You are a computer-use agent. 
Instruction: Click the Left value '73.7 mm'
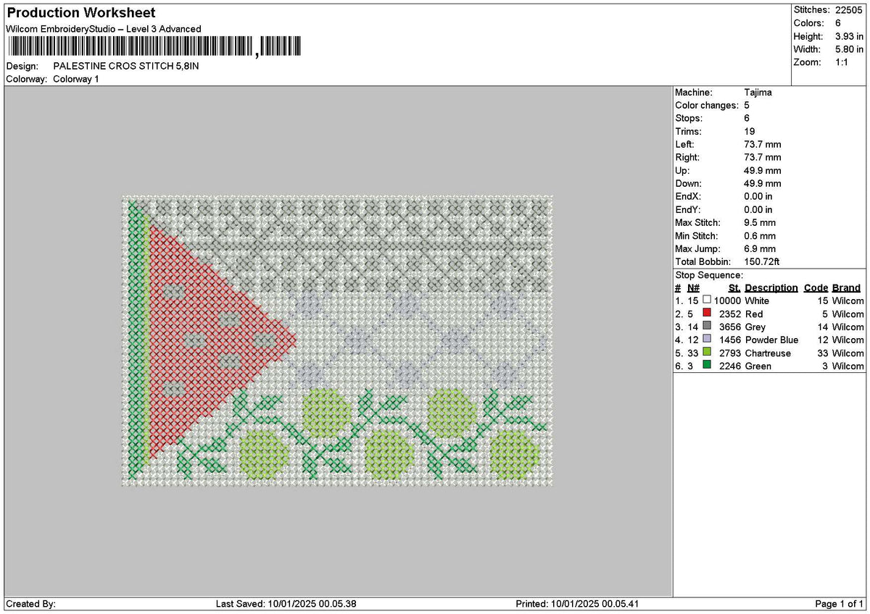763,145
